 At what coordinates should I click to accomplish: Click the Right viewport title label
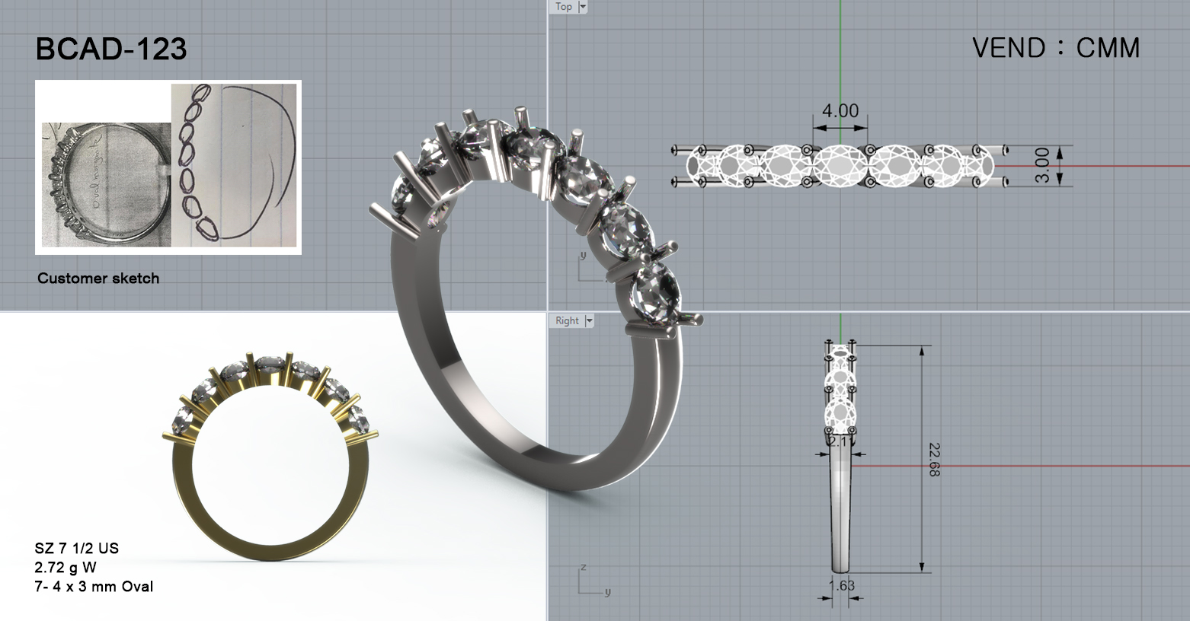(567, 321)
